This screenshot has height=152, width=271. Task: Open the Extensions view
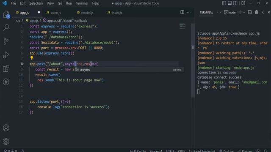[6, 68]
